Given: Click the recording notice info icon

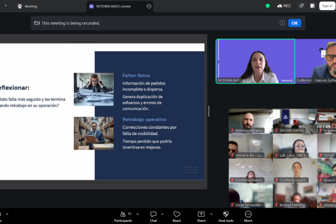Looking at the screenshot, I should tap(282, 23).
